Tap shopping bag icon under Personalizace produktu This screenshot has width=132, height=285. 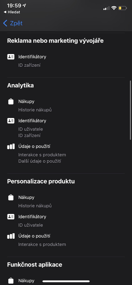[x=11, y=197]
